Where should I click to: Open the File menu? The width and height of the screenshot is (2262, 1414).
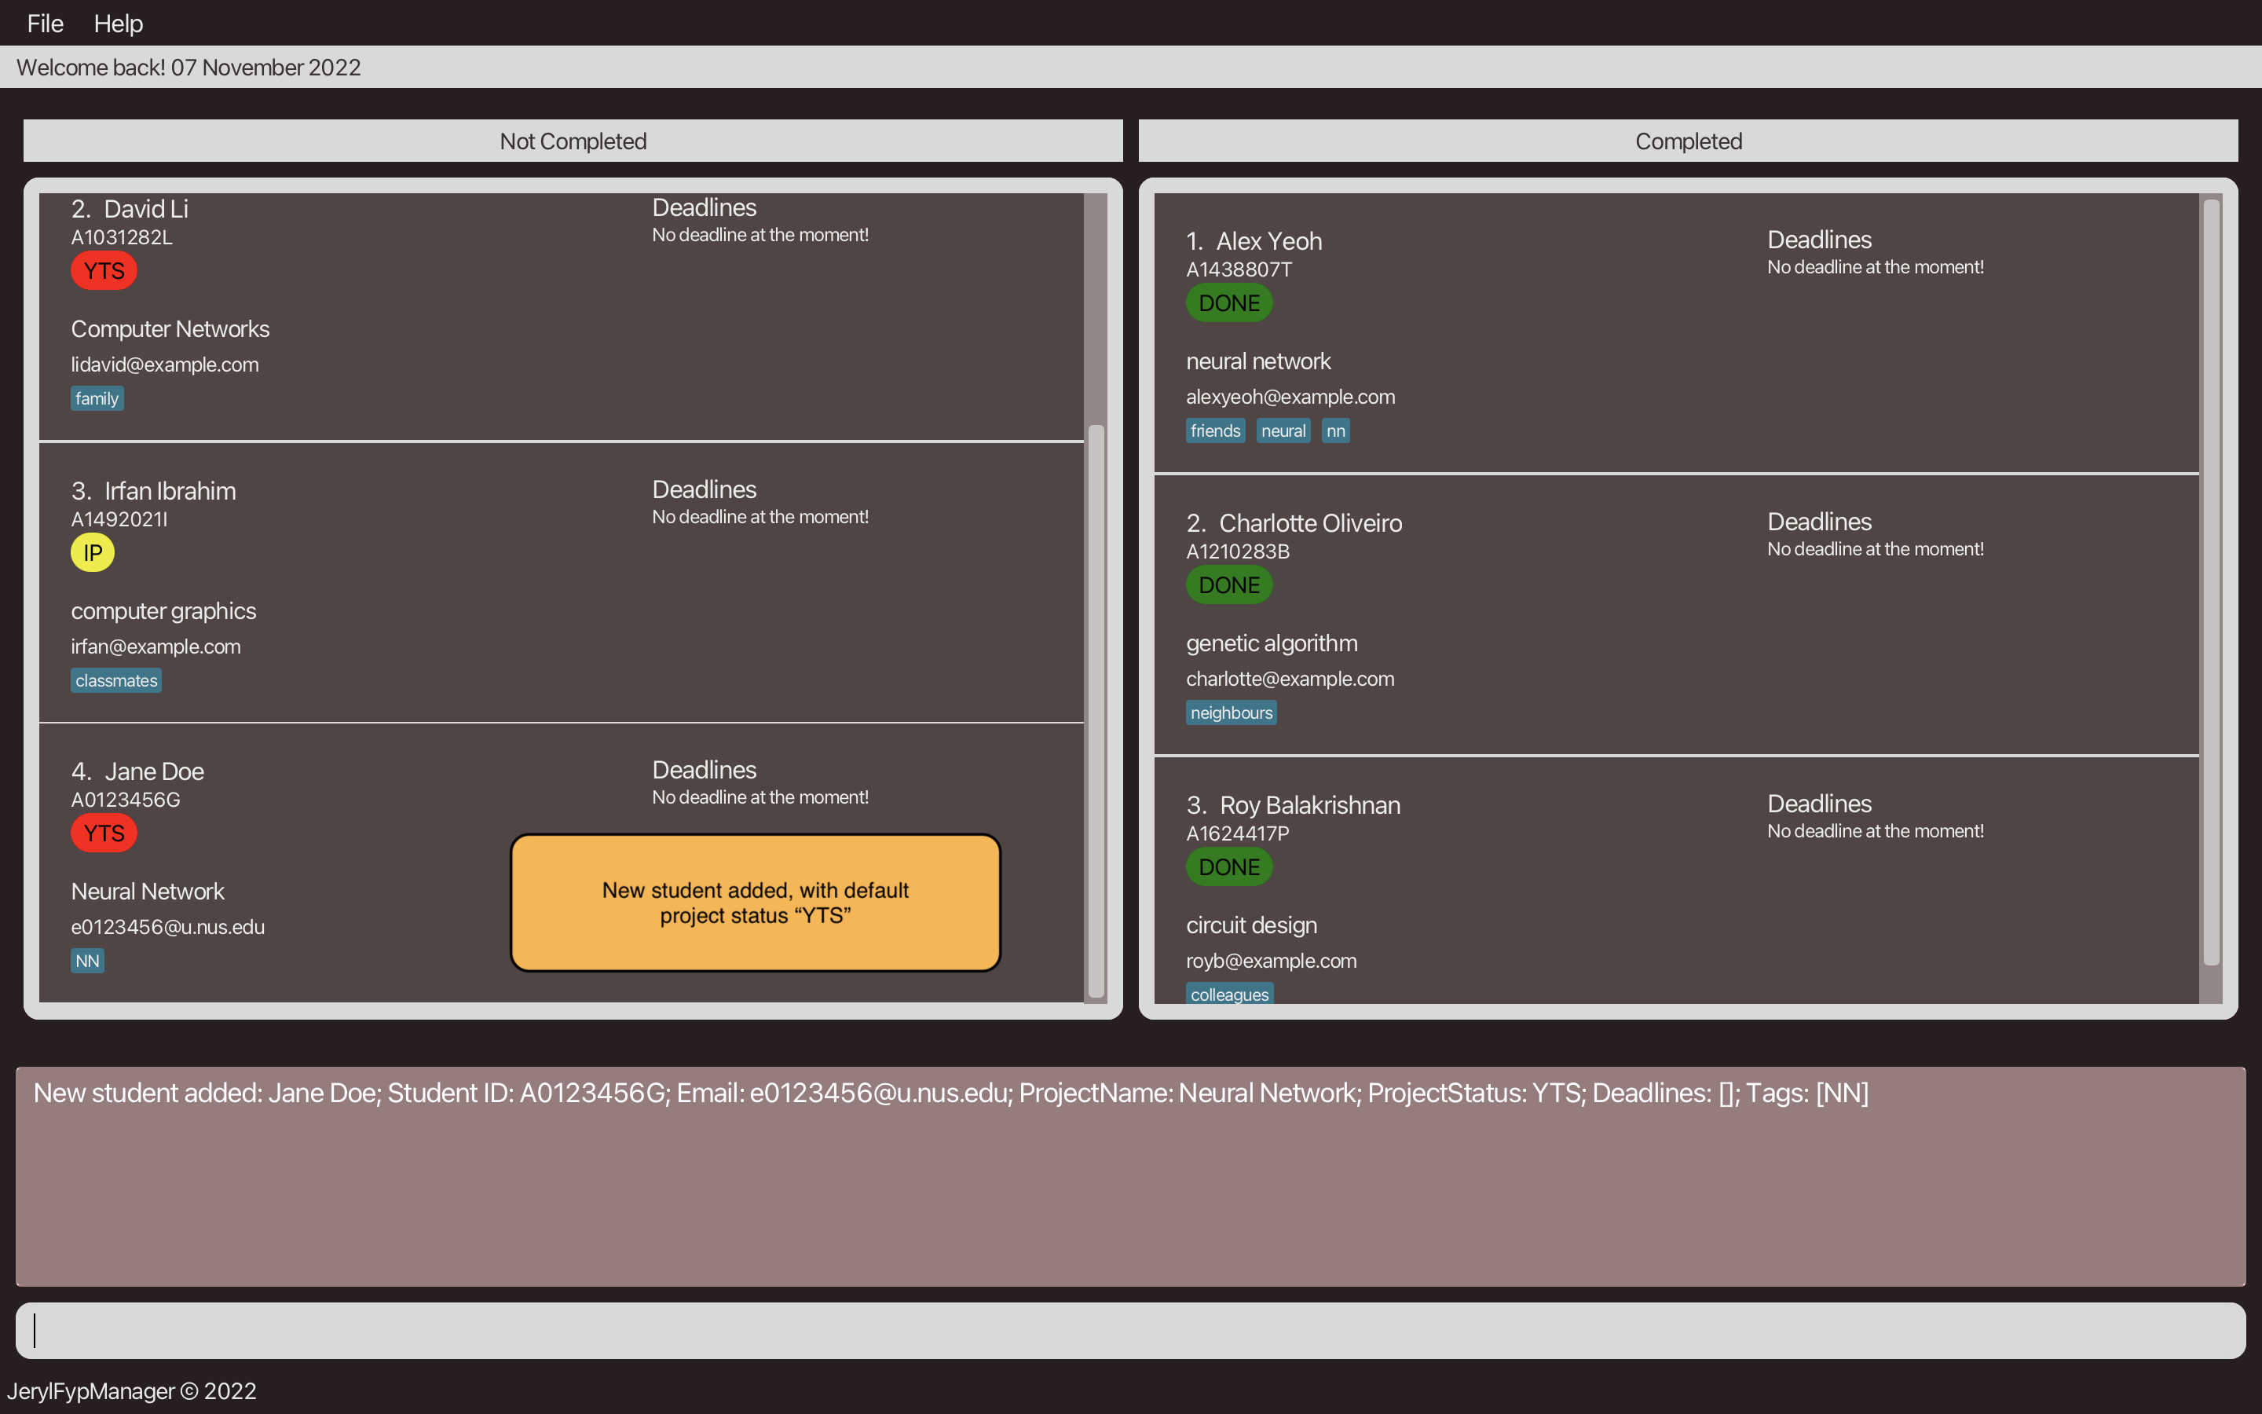[45, 24]
